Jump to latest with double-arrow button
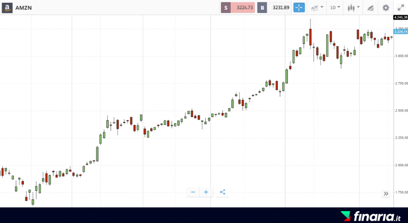 click(386, 194)
